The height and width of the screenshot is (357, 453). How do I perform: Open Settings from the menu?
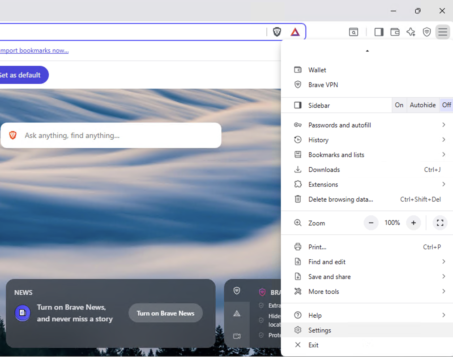tap(320, 330)
